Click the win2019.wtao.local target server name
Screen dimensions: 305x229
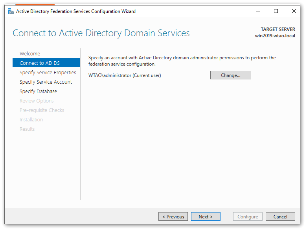(275, 36)
